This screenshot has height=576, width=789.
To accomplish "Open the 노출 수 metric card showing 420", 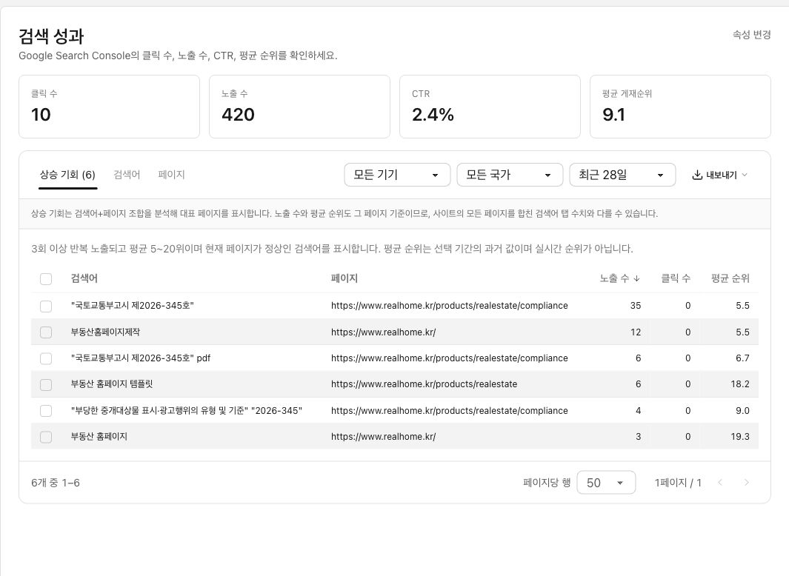I will (x=299, y=107).
